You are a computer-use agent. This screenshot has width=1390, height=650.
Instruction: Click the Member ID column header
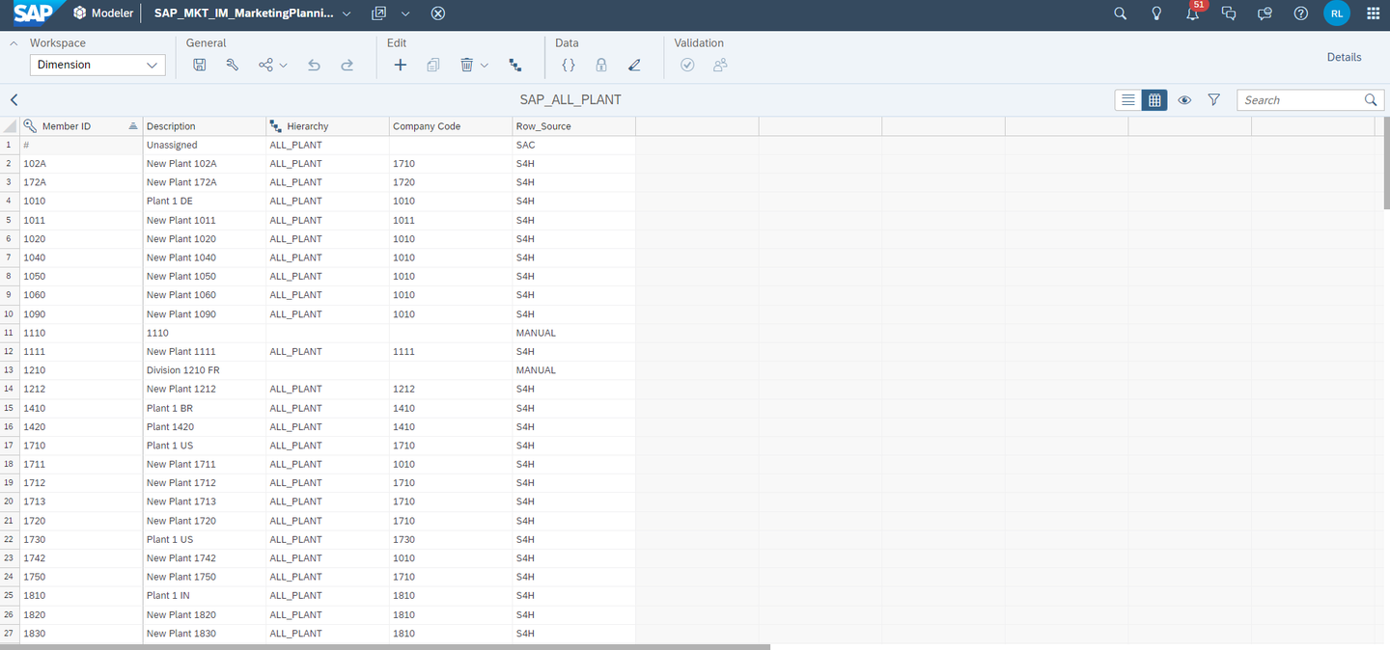[81, 126]
